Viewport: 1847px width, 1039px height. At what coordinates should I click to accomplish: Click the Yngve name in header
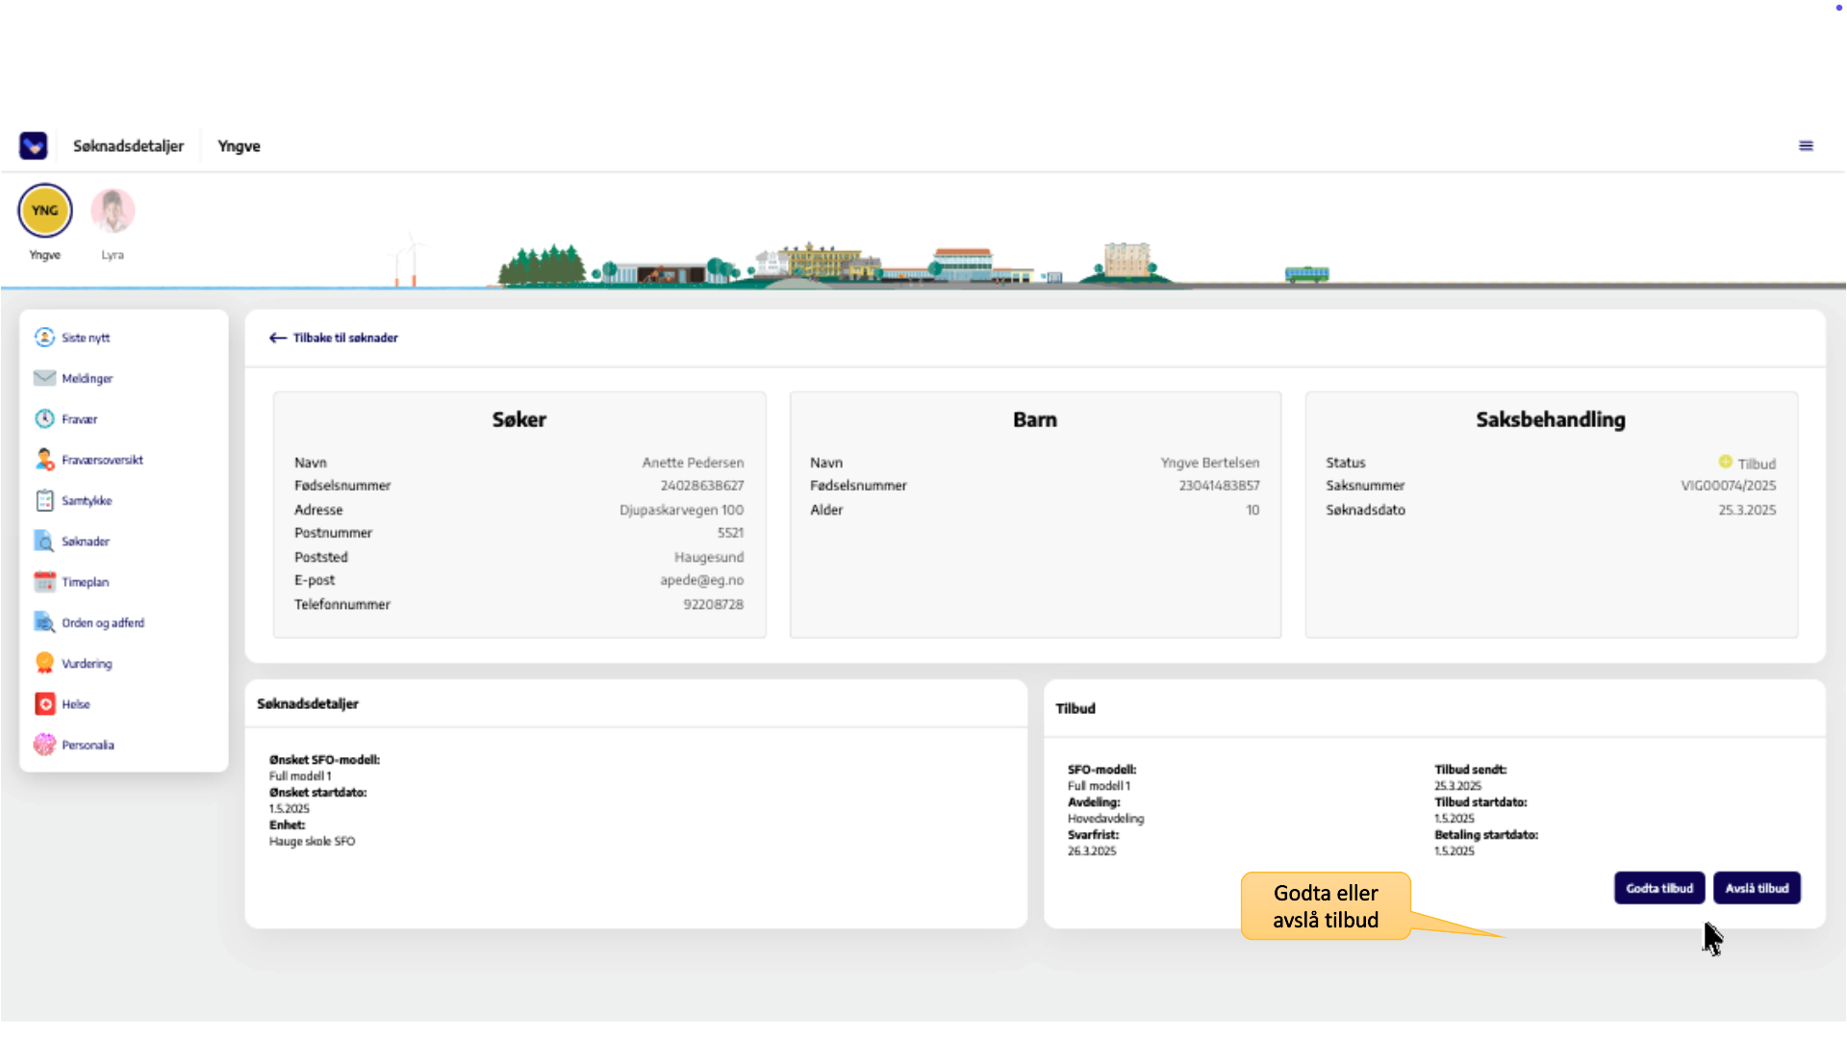click(x=239, y=146)
